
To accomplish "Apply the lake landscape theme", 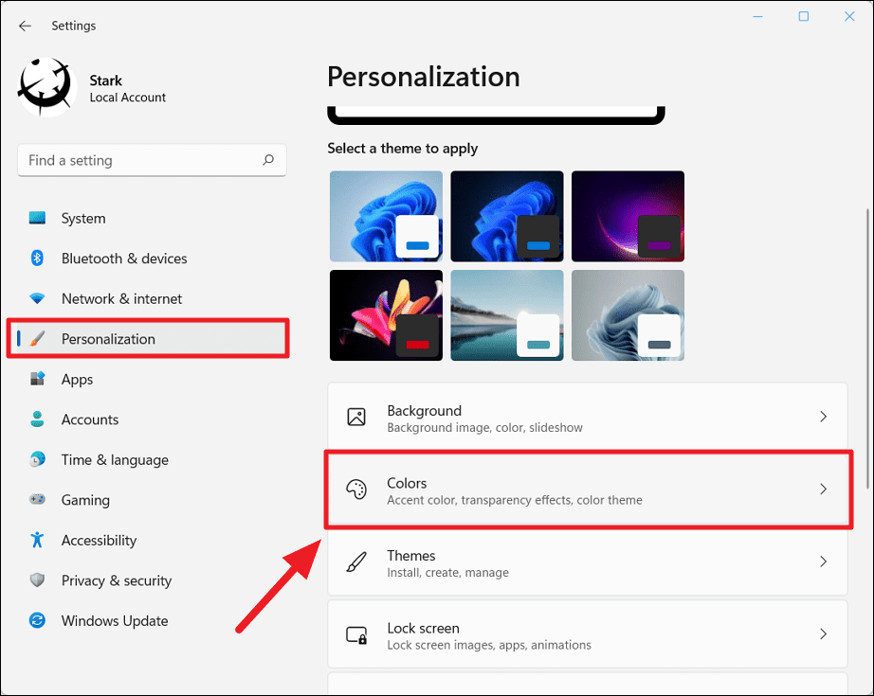I will coord(507,315).
